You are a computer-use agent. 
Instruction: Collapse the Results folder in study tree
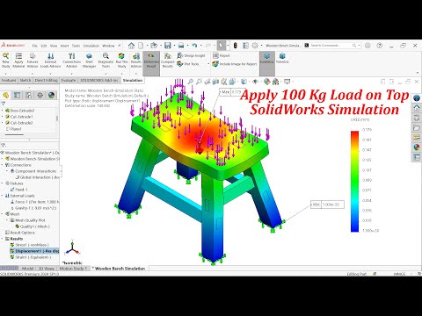point(3,239)
